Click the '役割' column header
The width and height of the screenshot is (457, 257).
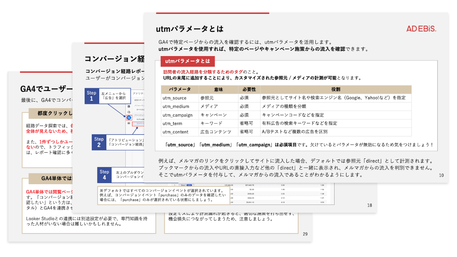336,89
